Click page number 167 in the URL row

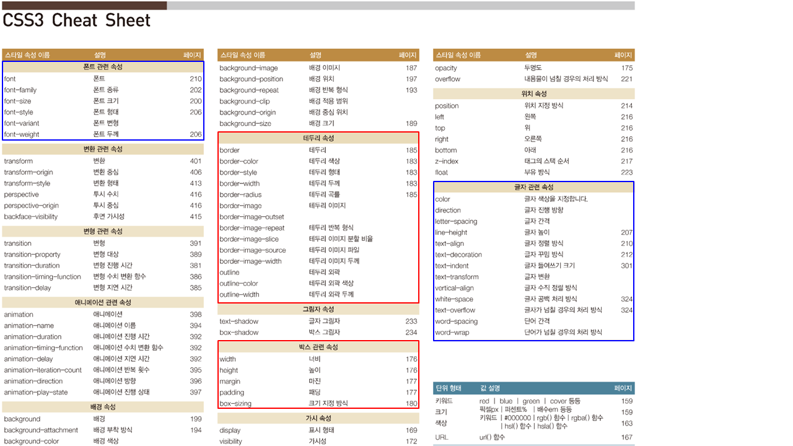627,437
